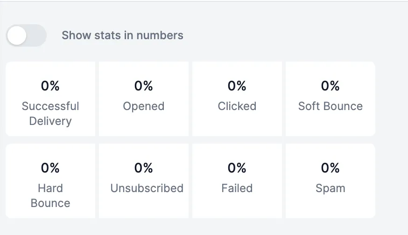This screenshot has height=235, width=408.
Task: Select the Failed stat card
Action: (237, 181)
